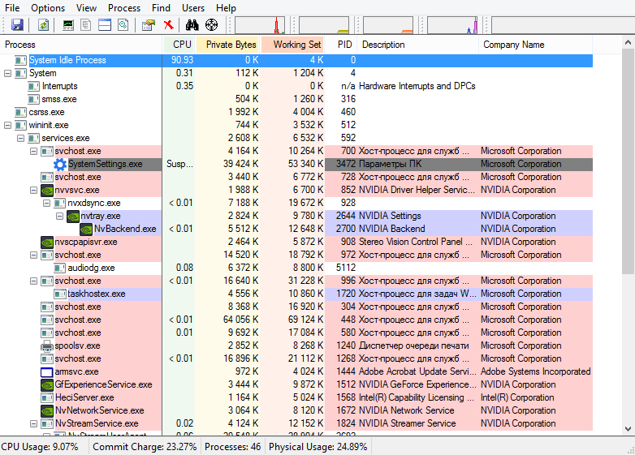The width and height of the screenshot is (635, 455).
Task: Collapse the System process tree node
Action: 7,73
